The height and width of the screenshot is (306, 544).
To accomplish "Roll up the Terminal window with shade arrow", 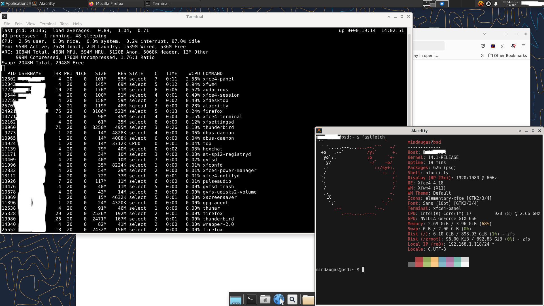I will (x=389, y=17).
